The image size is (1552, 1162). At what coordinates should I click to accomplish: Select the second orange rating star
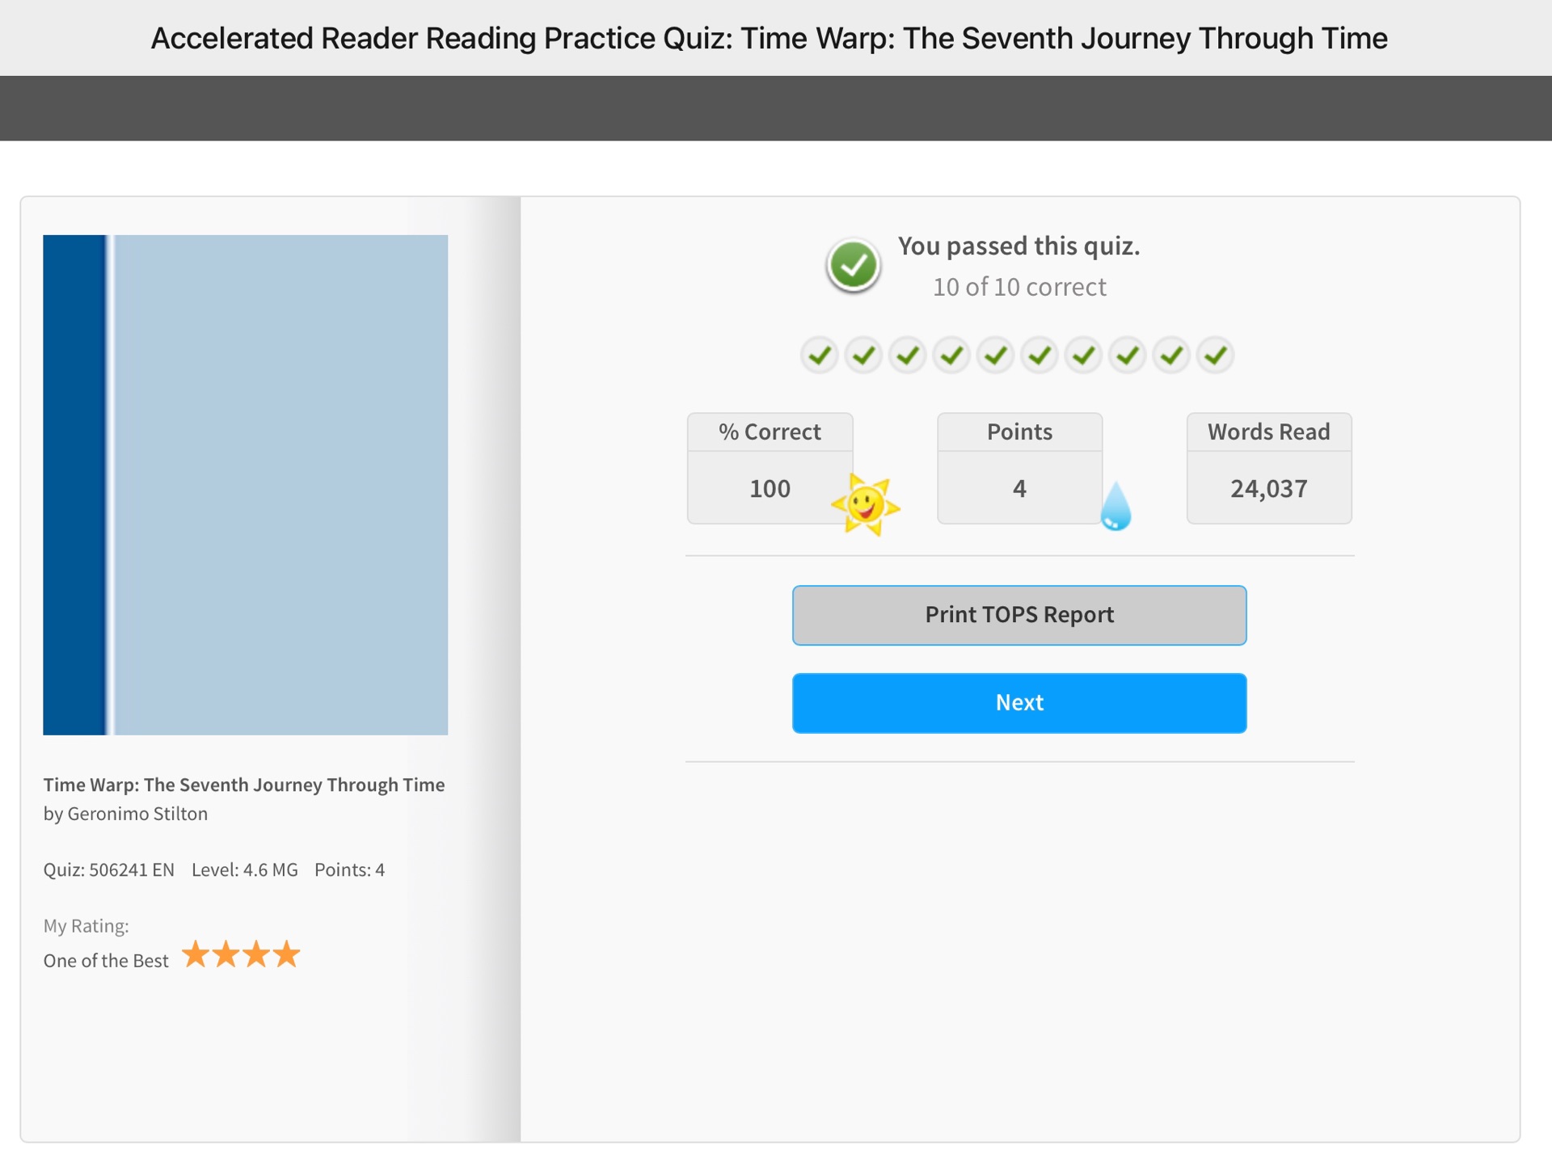tap(226, 954)
